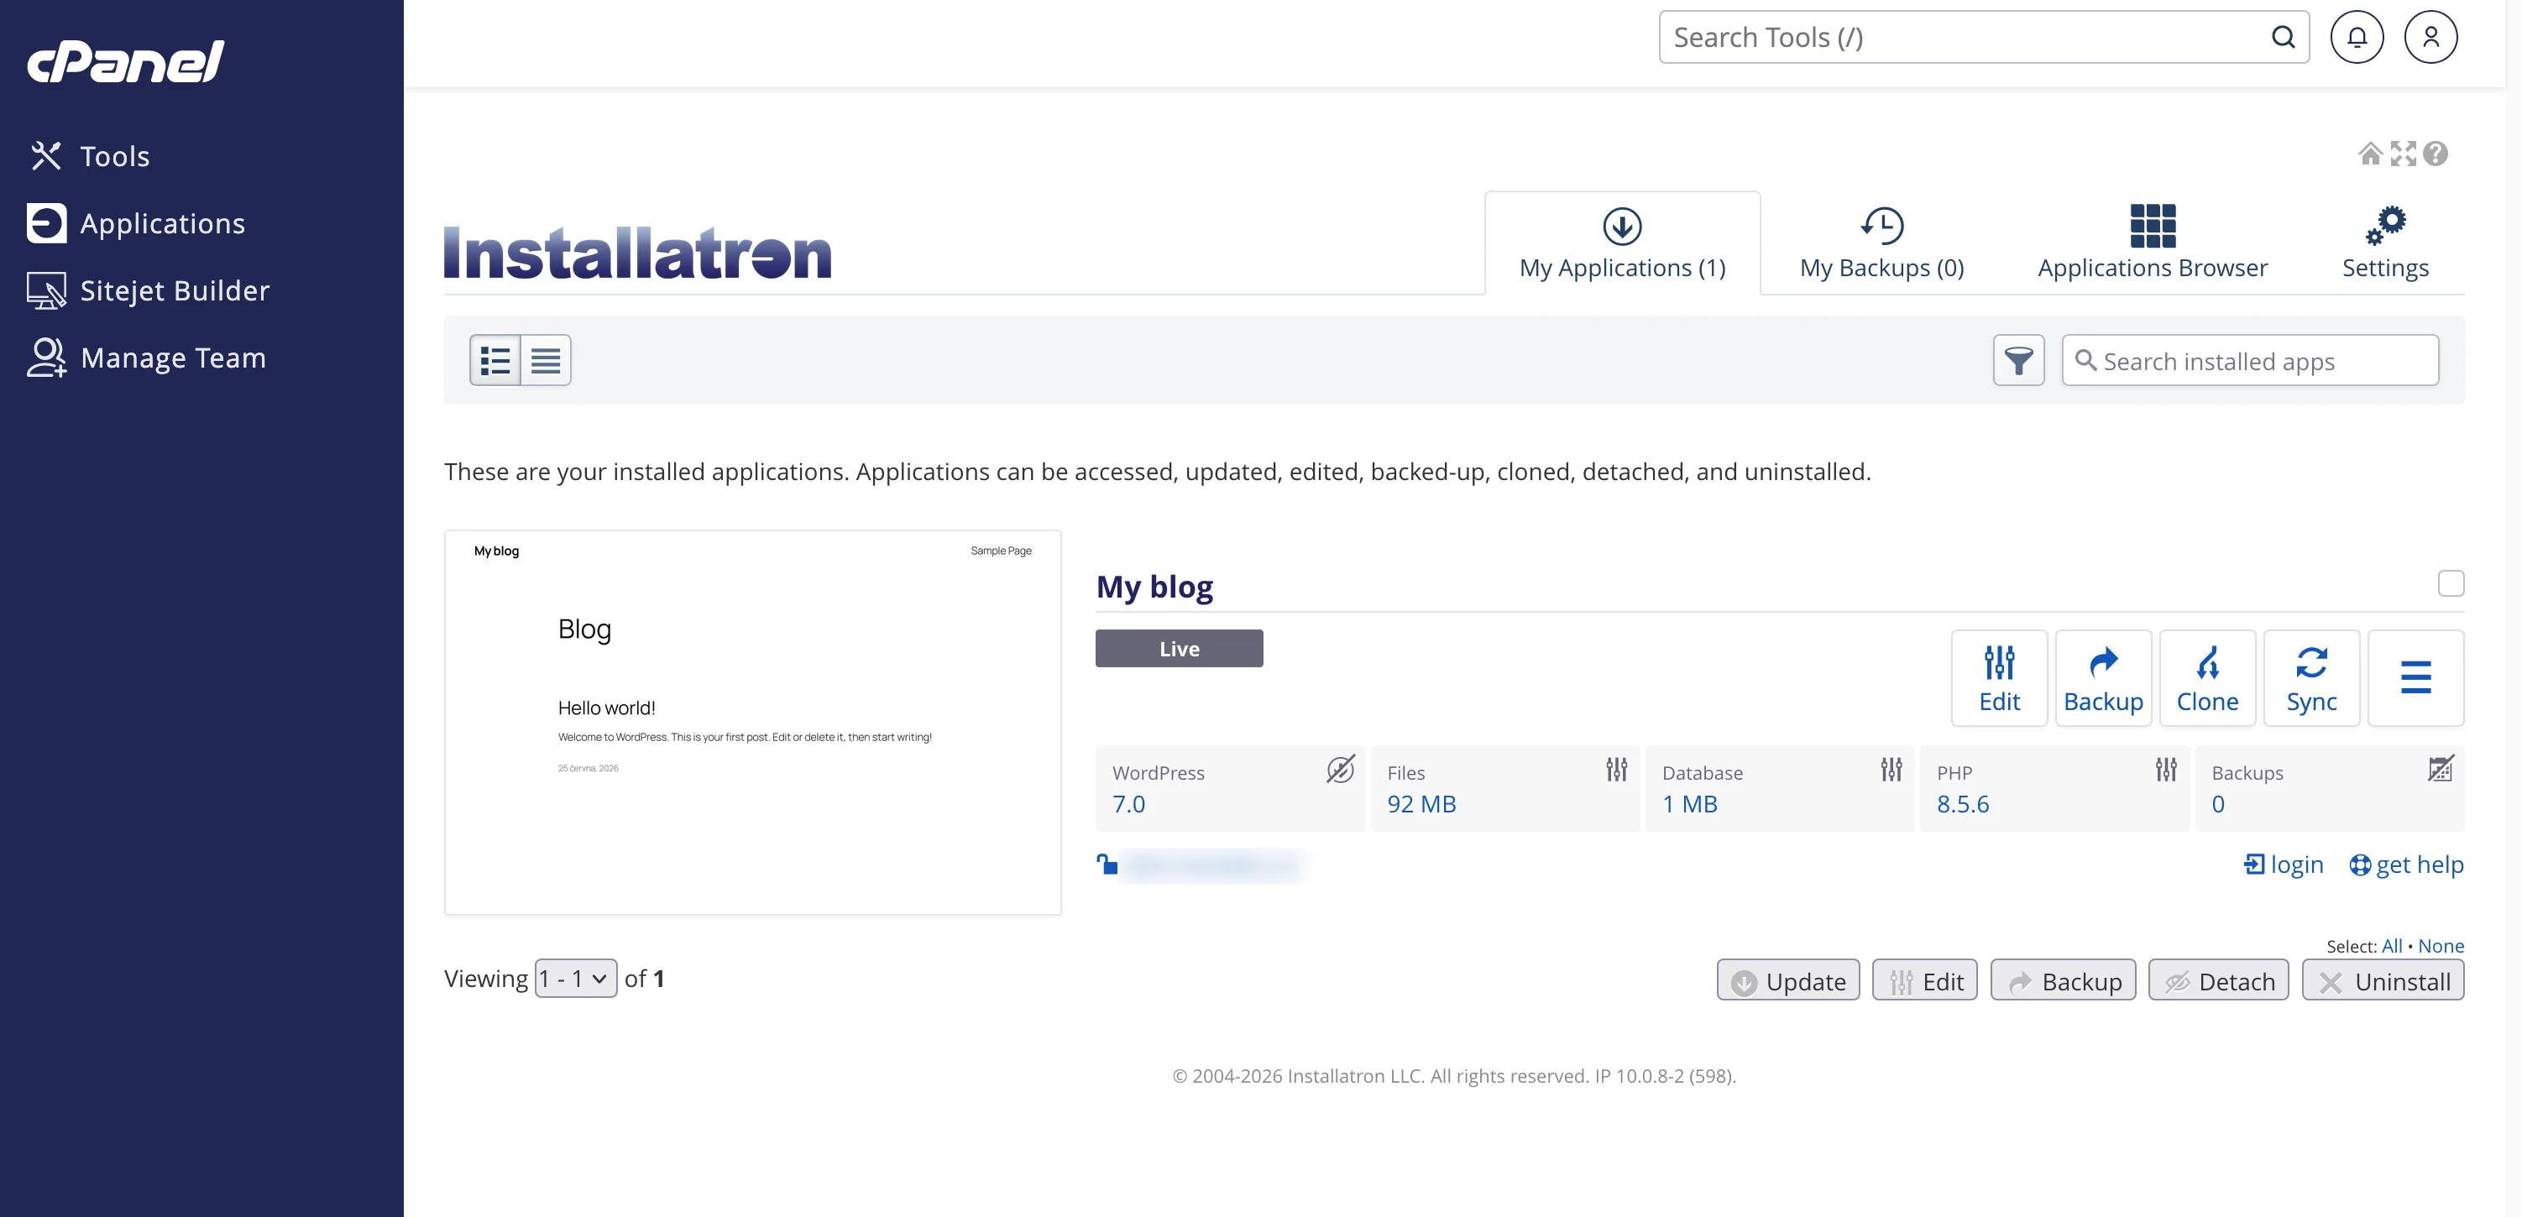Viewport: 2522px width, 1217px height.
Task: Open Applications Browser tab
Action: click(x=2152, y=243)
